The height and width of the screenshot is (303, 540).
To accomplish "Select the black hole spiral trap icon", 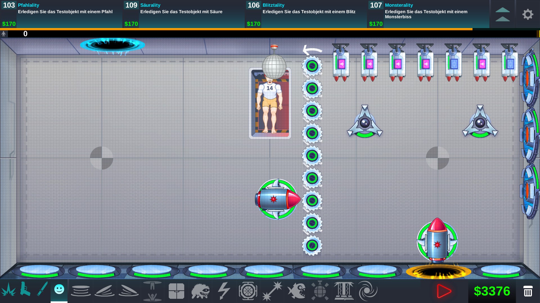I will click(368, 291).
